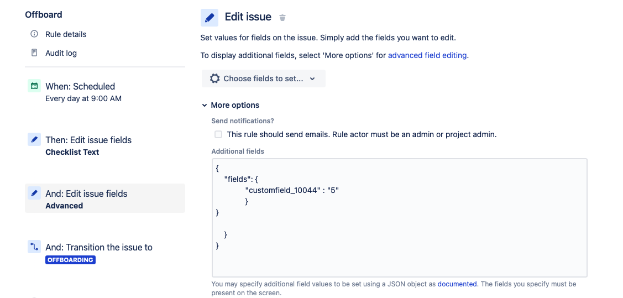The width and height of the screenshot is (623, 298).
Task: Open the Choose fields to set dropdown
Action: 264,79
